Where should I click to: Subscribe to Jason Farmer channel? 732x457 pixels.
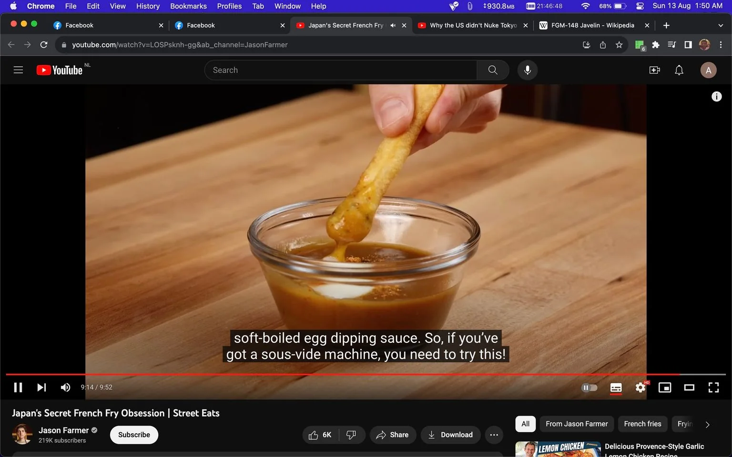[x=134, y=435]
